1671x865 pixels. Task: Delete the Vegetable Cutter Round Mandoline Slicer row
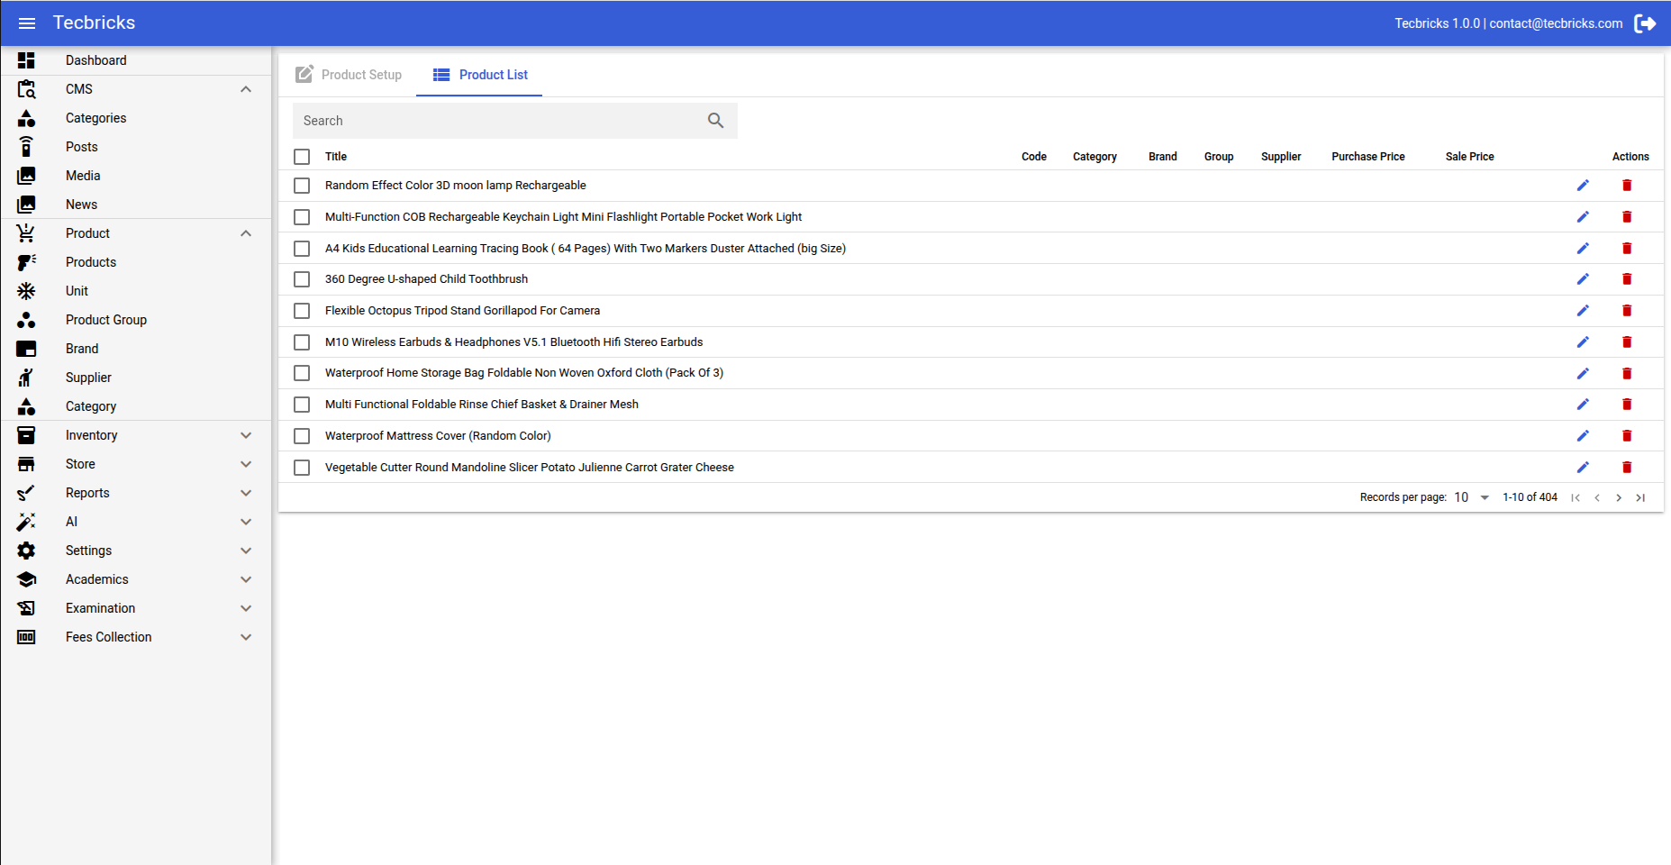(x=1627, y=468)
